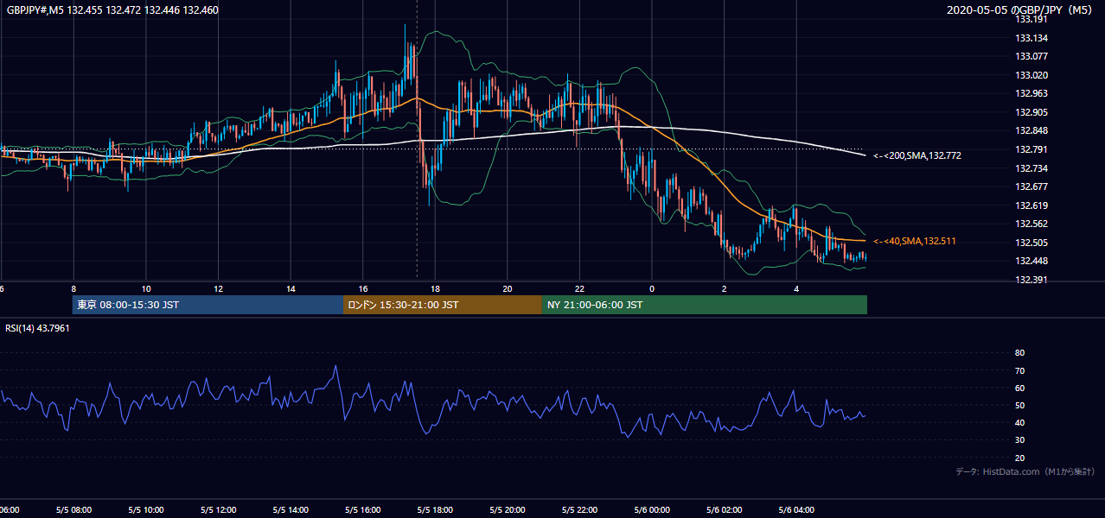Image resolution: width=1105 pixels, height=518 pixels.
Task: Click RSI level 30 on scale
Action: pos(1019,440)
